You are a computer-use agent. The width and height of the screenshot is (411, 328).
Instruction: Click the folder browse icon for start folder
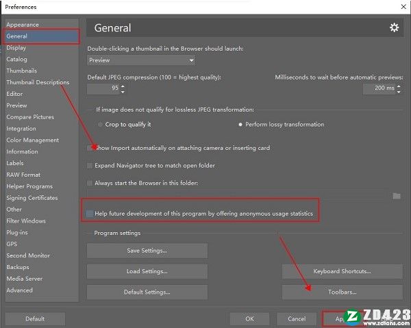397,196
